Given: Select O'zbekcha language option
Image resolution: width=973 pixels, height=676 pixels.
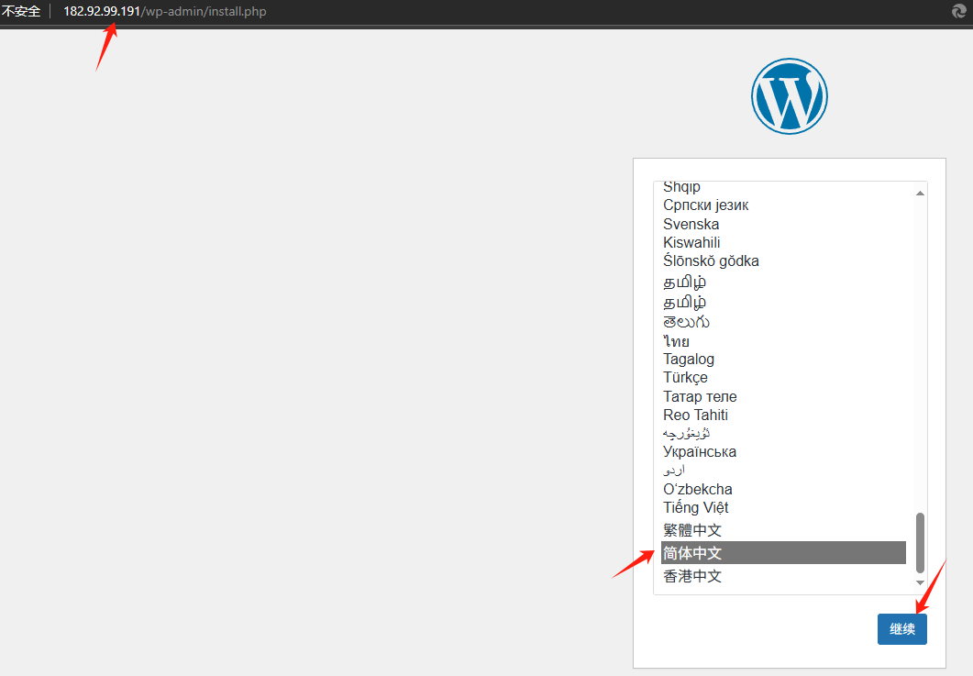Looking at the screenshot, I should (x=783, y=489).
